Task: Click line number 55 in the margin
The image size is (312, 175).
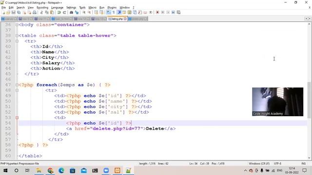Action: tap(8, 128)
